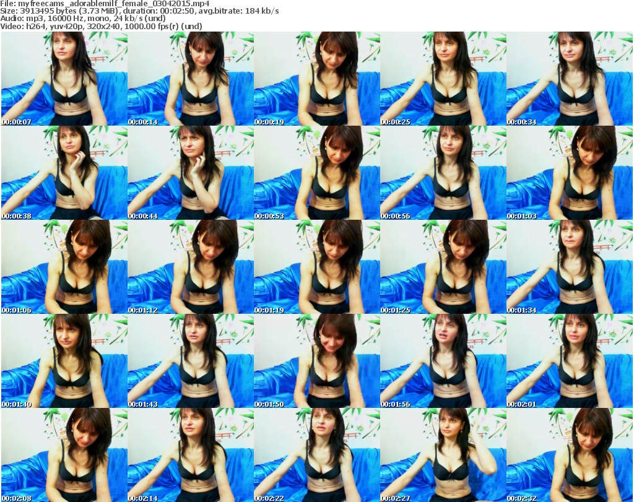Click the Audio line reading mp3, 16000 Hz
Screen dimensions: 634x502
pyautogui.click(x=83, y=19)
